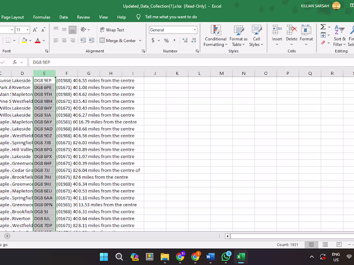Open Number format dialog launcher
Viewport: 354px width, 265px height.
coord(197,51)
